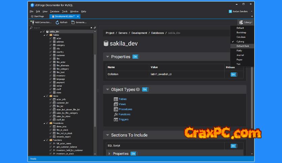The width and height of the screenshot is (282, 163).
Task: Toggle the Properties section On switch
Action: 135,57
